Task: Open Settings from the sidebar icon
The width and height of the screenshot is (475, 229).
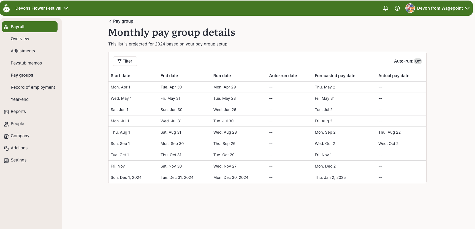Action: [x=6, y=161]
